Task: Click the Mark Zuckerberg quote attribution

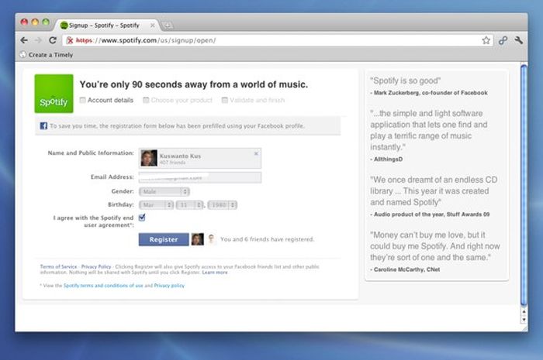Action: tap(429, 93)
